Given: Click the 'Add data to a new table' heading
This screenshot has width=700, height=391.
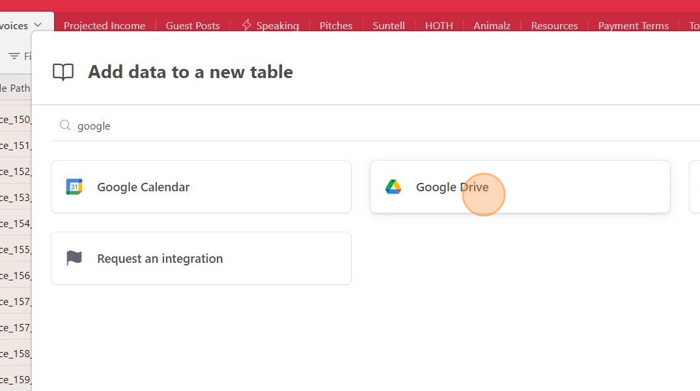Looking at the screenshot, I should pos(191,72).
